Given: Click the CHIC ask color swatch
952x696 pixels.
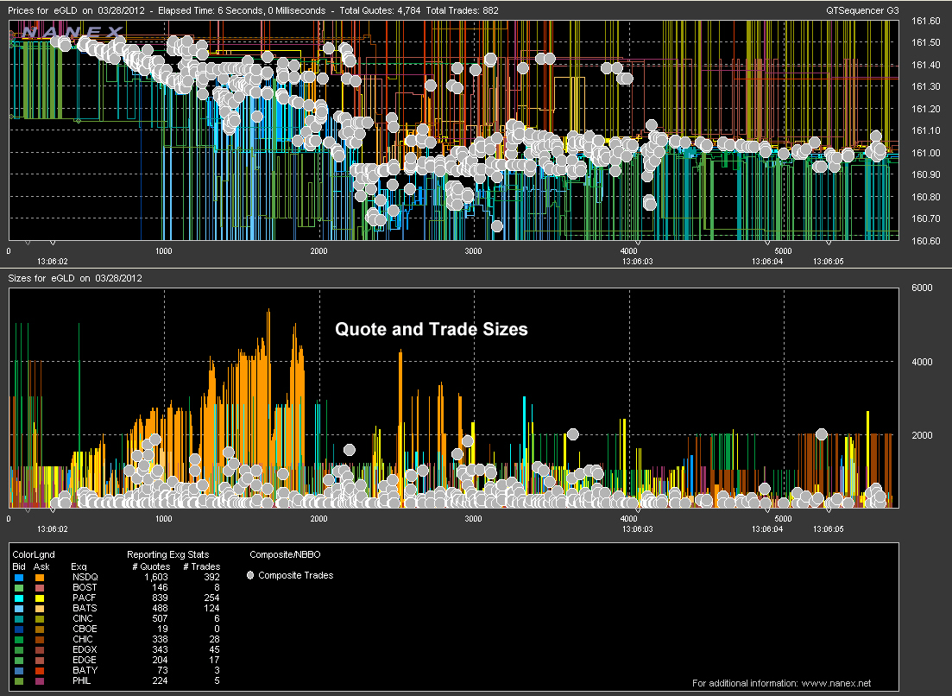Looking at the screenshot, I should click(40, 640).
